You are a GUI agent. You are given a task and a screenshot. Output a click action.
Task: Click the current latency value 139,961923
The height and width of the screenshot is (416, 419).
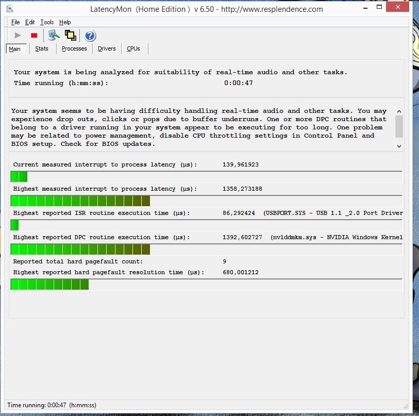click(x=241, y=164)
